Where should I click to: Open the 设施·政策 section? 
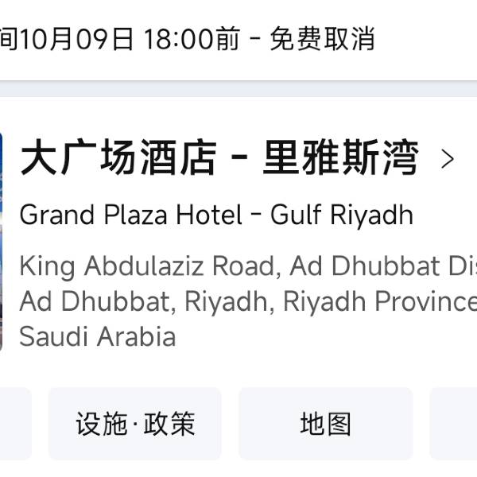tap(135, 424)
